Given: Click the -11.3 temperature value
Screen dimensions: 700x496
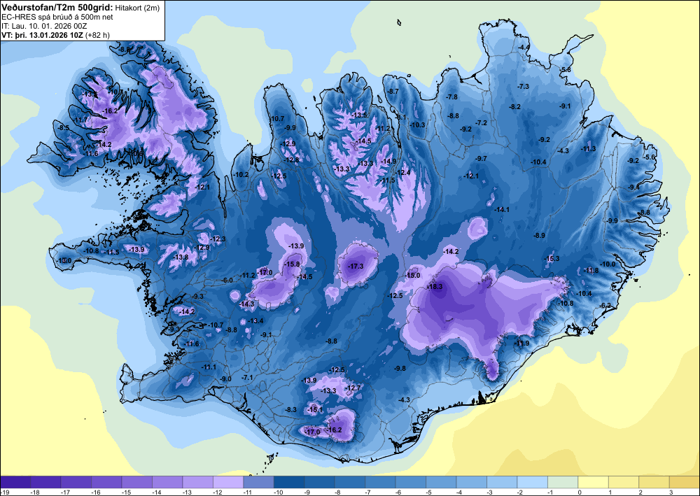Looking at the screenshot, I should click(x=589, y=149).
